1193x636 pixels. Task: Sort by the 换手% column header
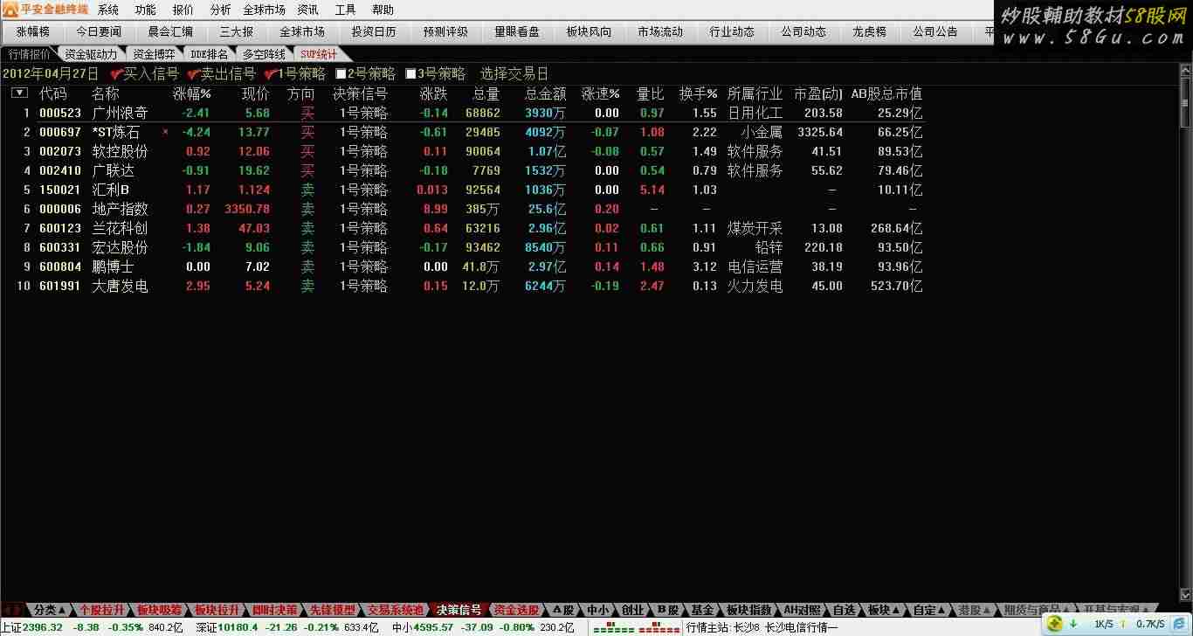698,93
